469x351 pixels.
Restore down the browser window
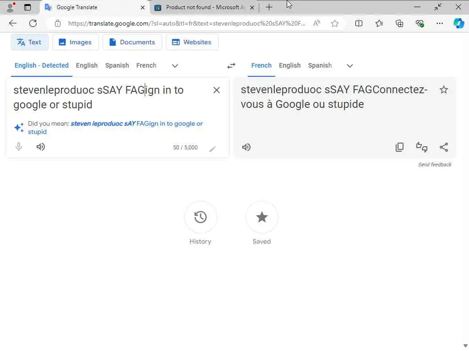point(437,7)
